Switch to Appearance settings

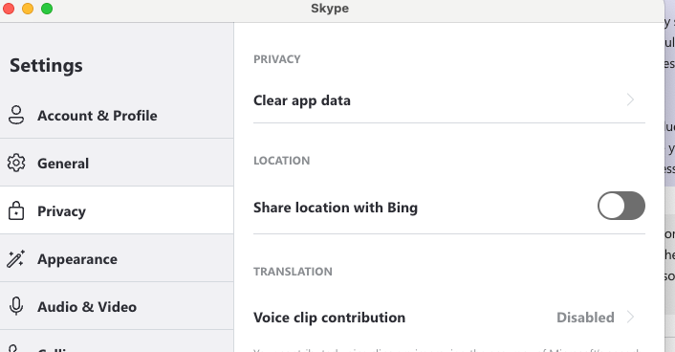click(x=117, y=258)
